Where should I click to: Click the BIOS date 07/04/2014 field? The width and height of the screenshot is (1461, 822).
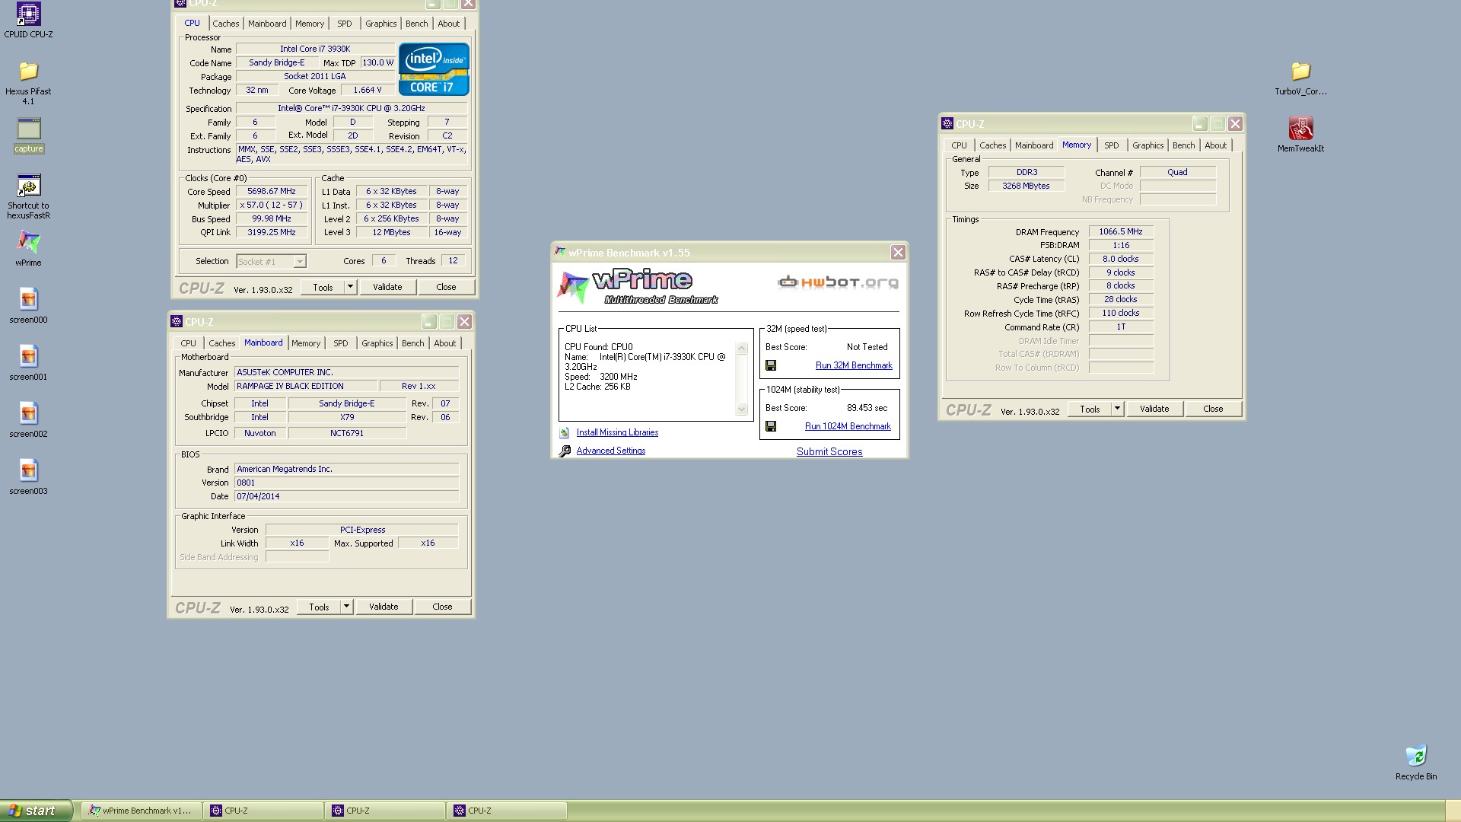click(346, 496)
